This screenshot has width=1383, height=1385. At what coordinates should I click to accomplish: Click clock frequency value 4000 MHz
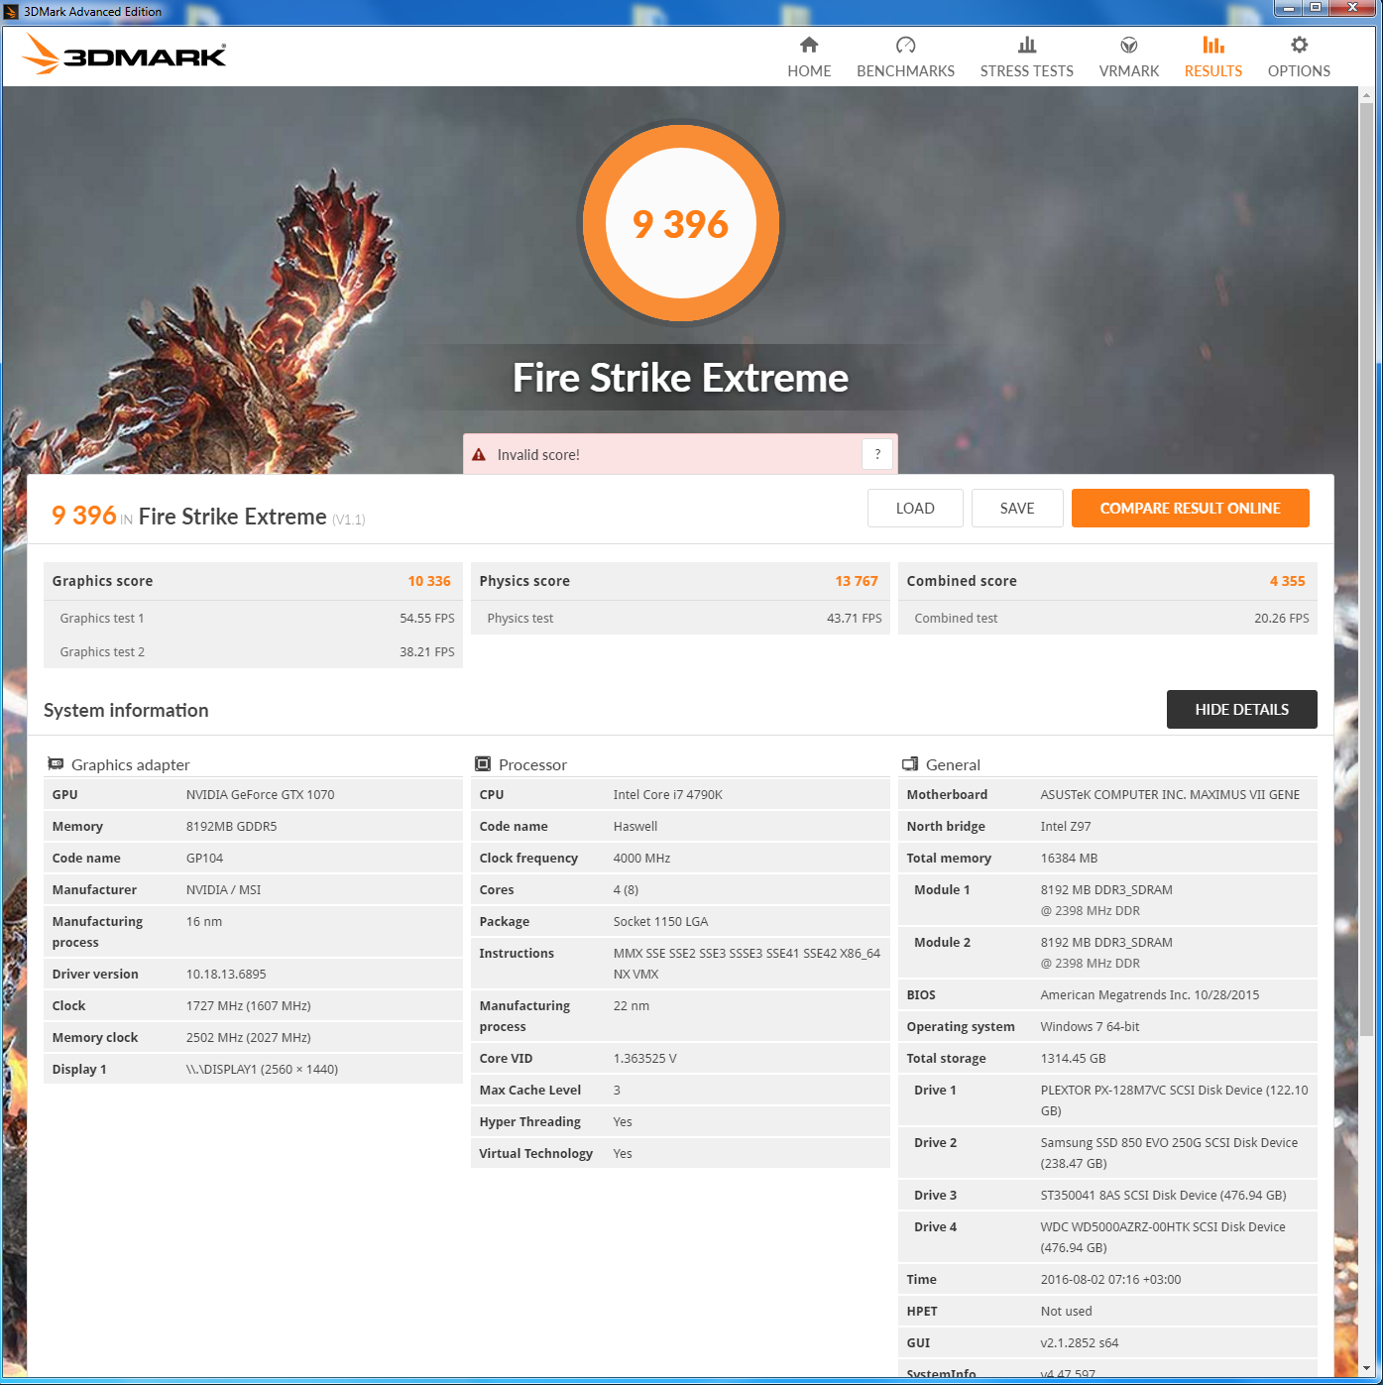click(x=642, y=858)
